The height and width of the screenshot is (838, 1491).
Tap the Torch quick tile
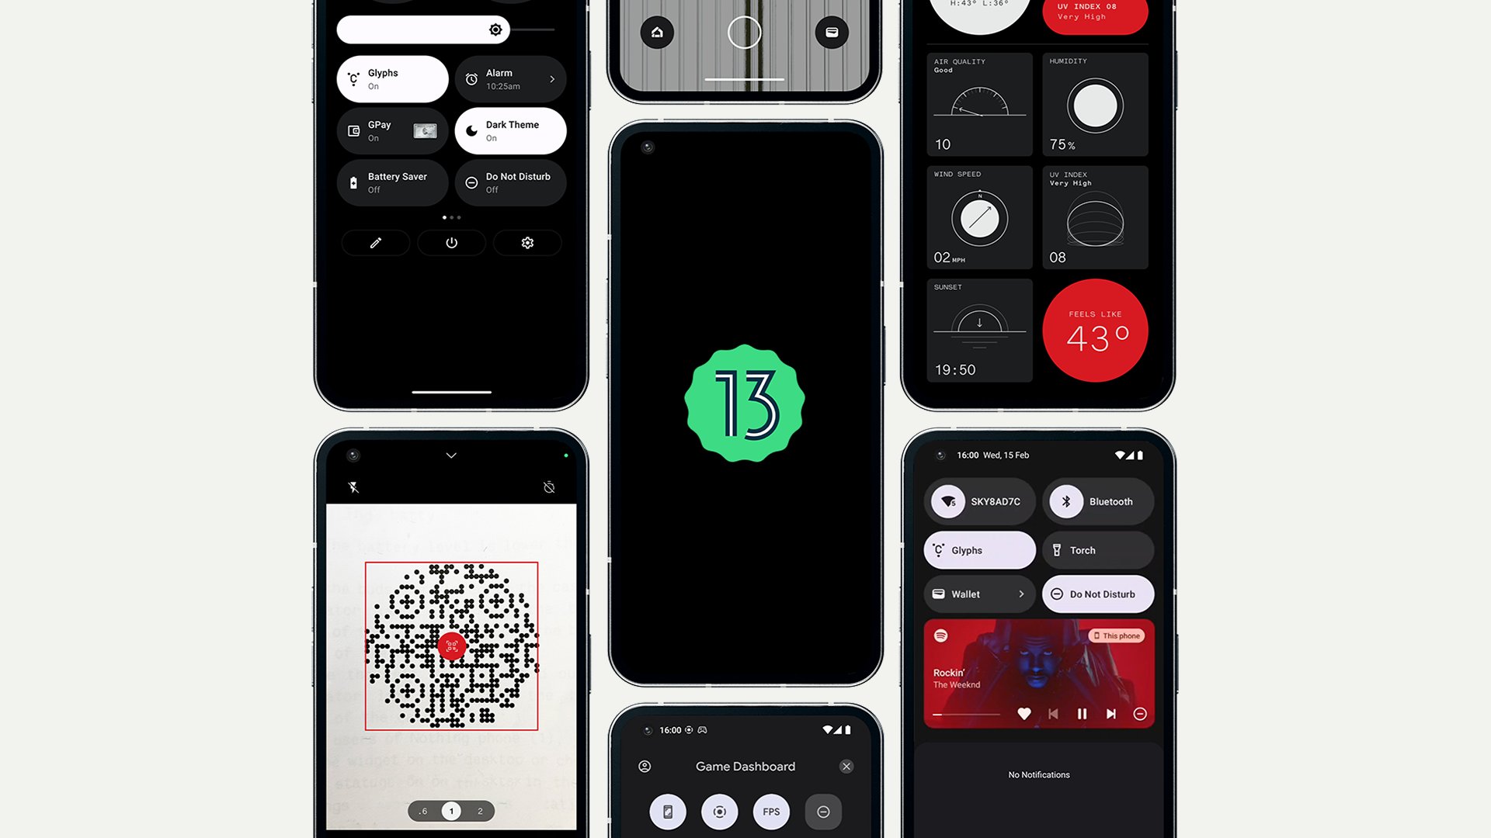[x=1097, y=550]
